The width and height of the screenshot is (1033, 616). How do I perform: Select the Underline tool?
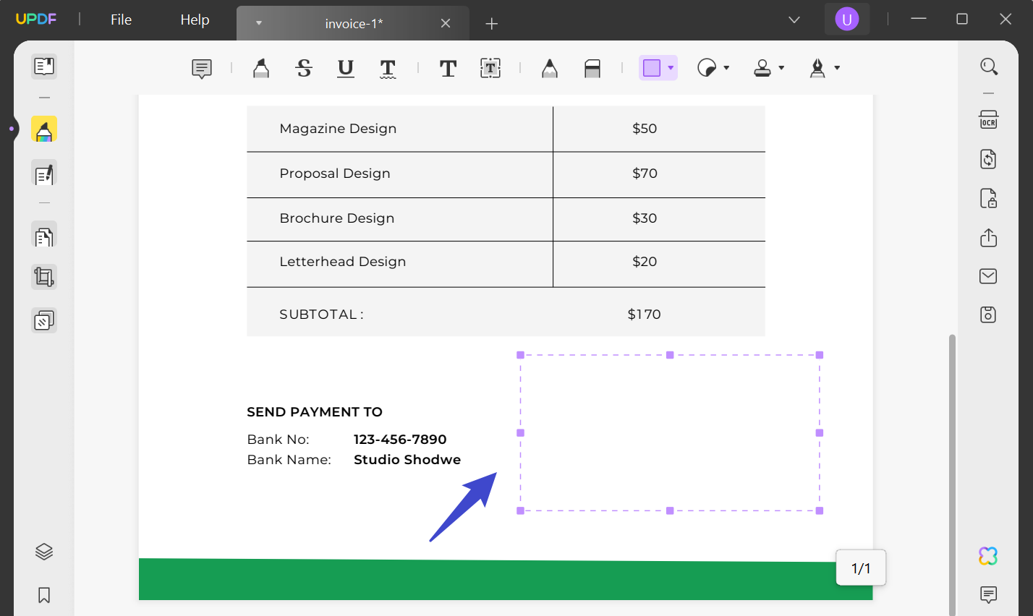click(x=345, y=68)
